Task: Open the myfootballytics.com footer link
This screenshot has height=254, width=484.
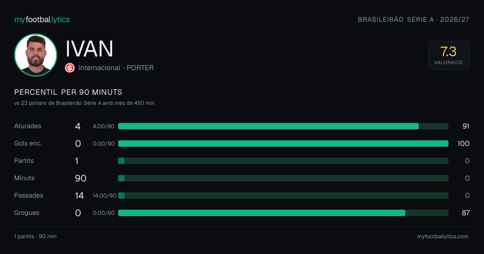Action: click(x=442, y=237)
